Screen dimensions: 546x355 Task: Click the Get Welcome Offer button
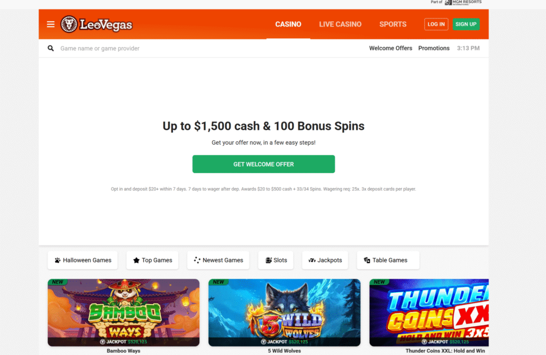pos(263,164)
